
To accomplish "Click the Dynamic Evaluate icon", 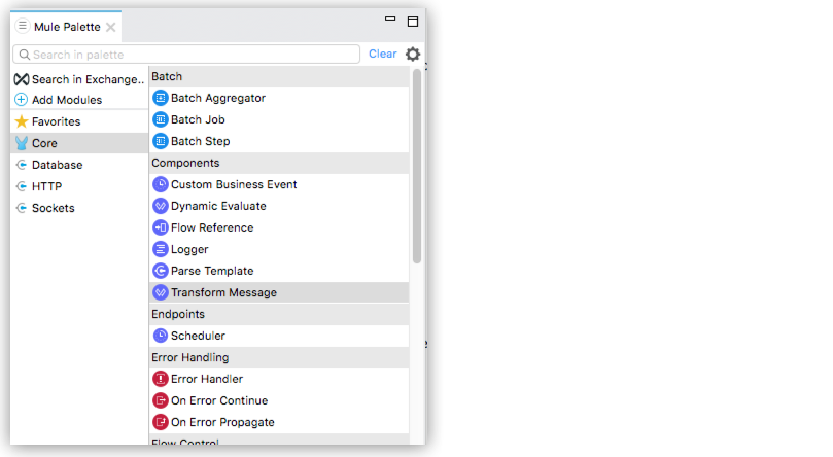I will tap(161, 206).
